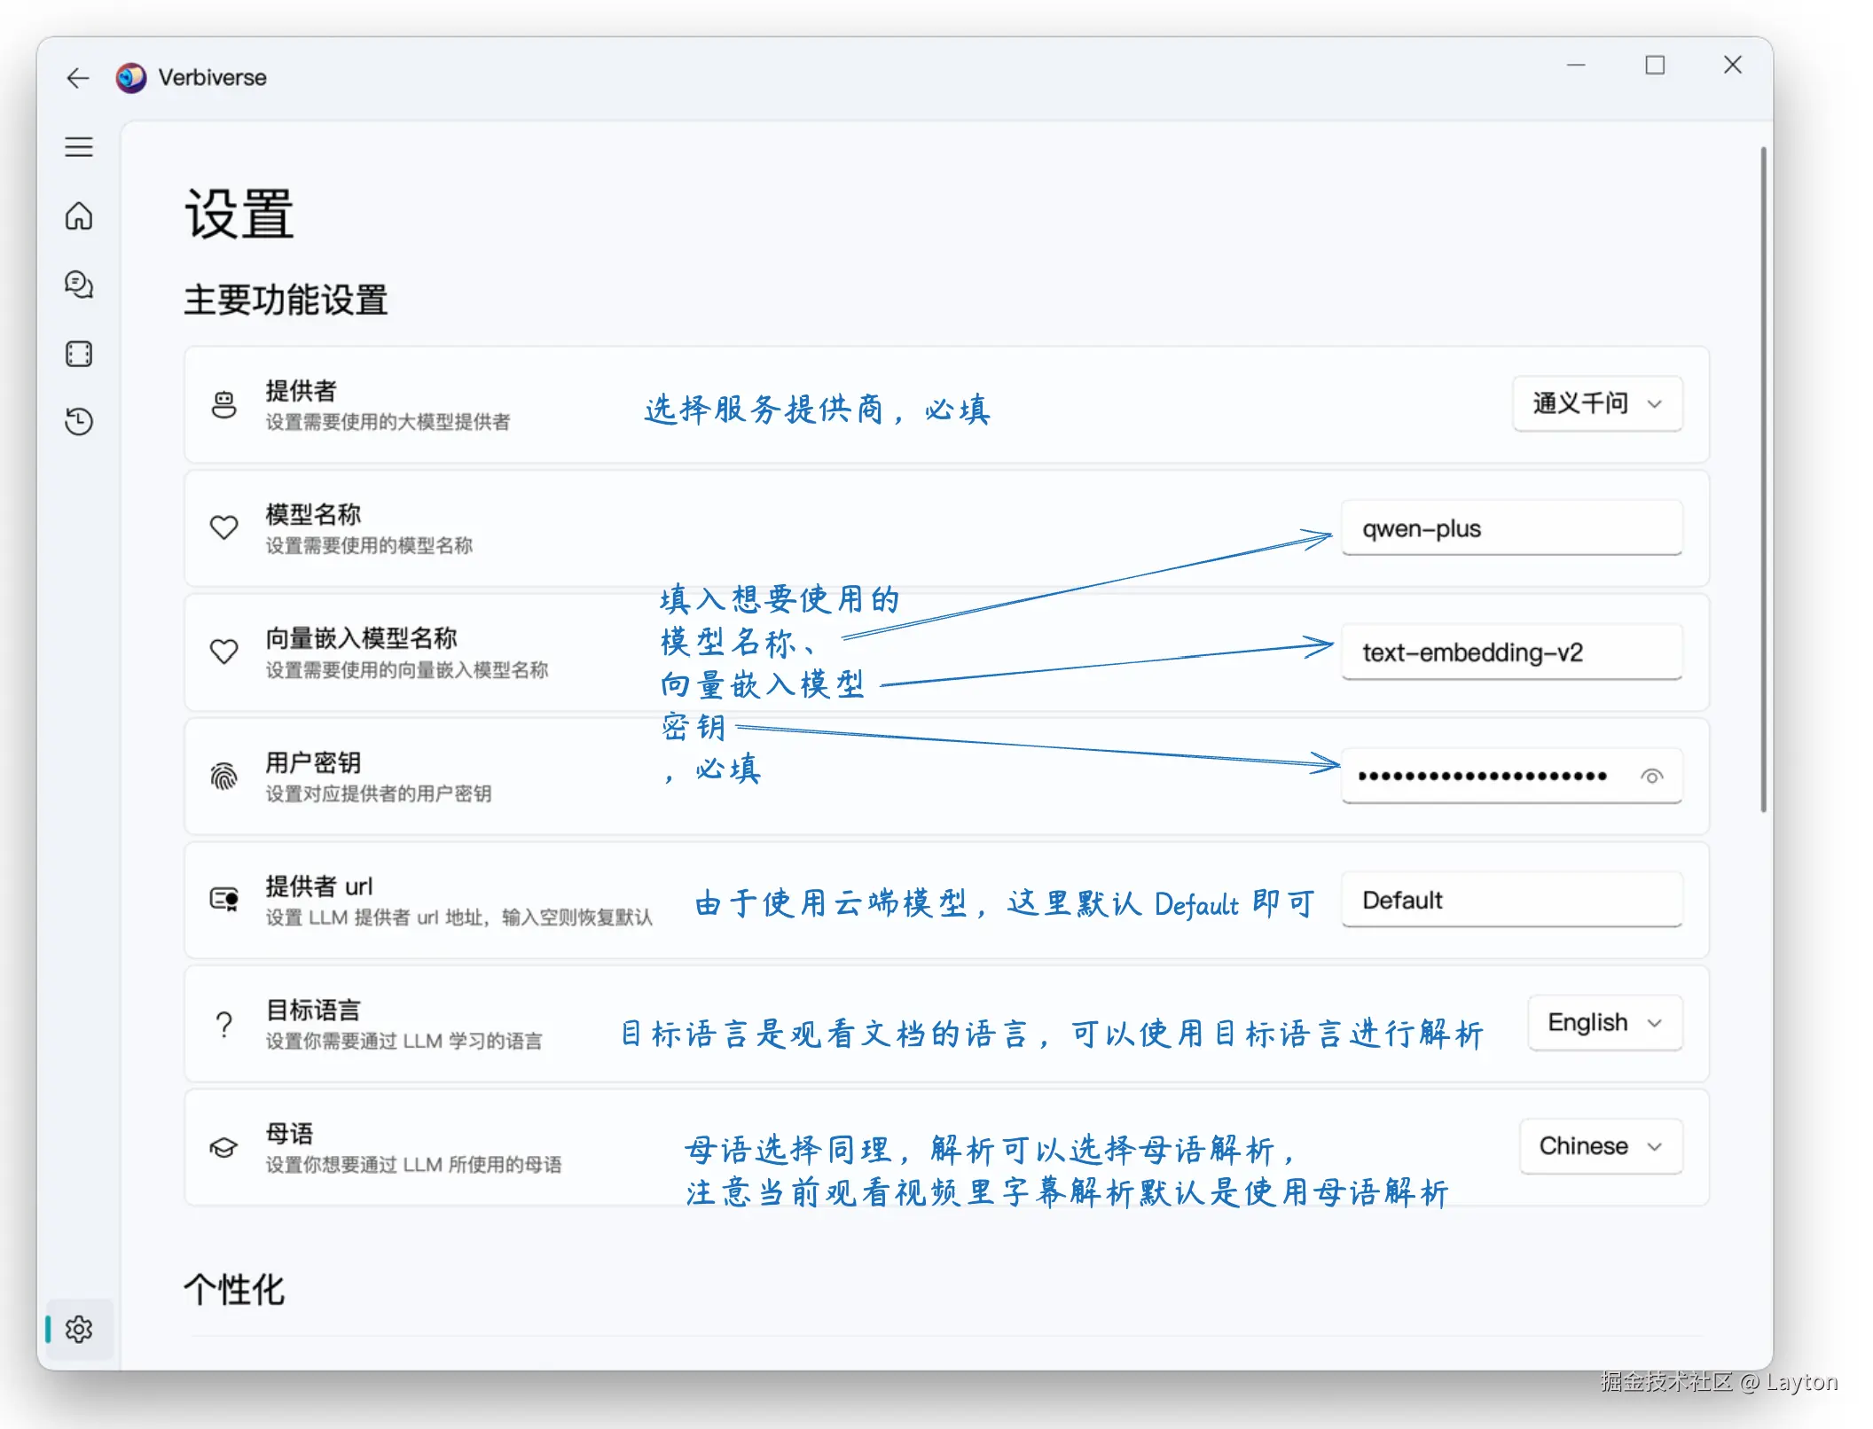This screenshot has width=1873, height=1429.
Task: Click the qwen-plus model name field
Action: point(1511,528)
